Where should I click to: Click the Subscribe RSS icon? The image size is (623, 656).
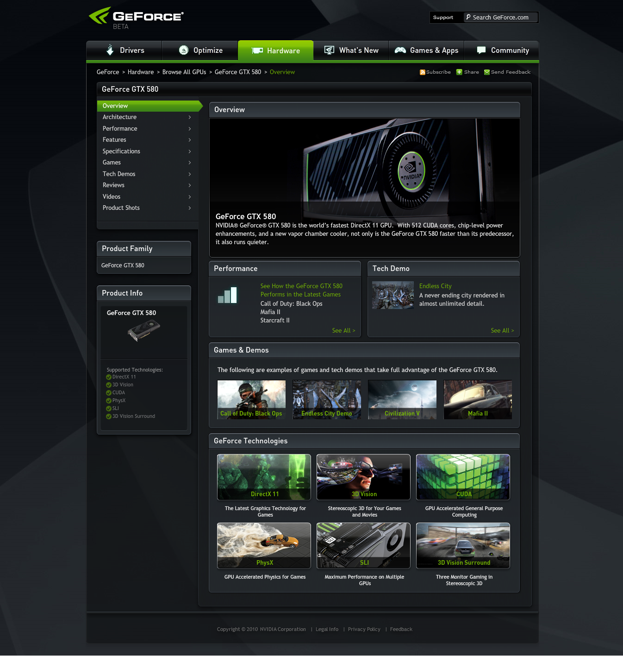coord(422,72)
